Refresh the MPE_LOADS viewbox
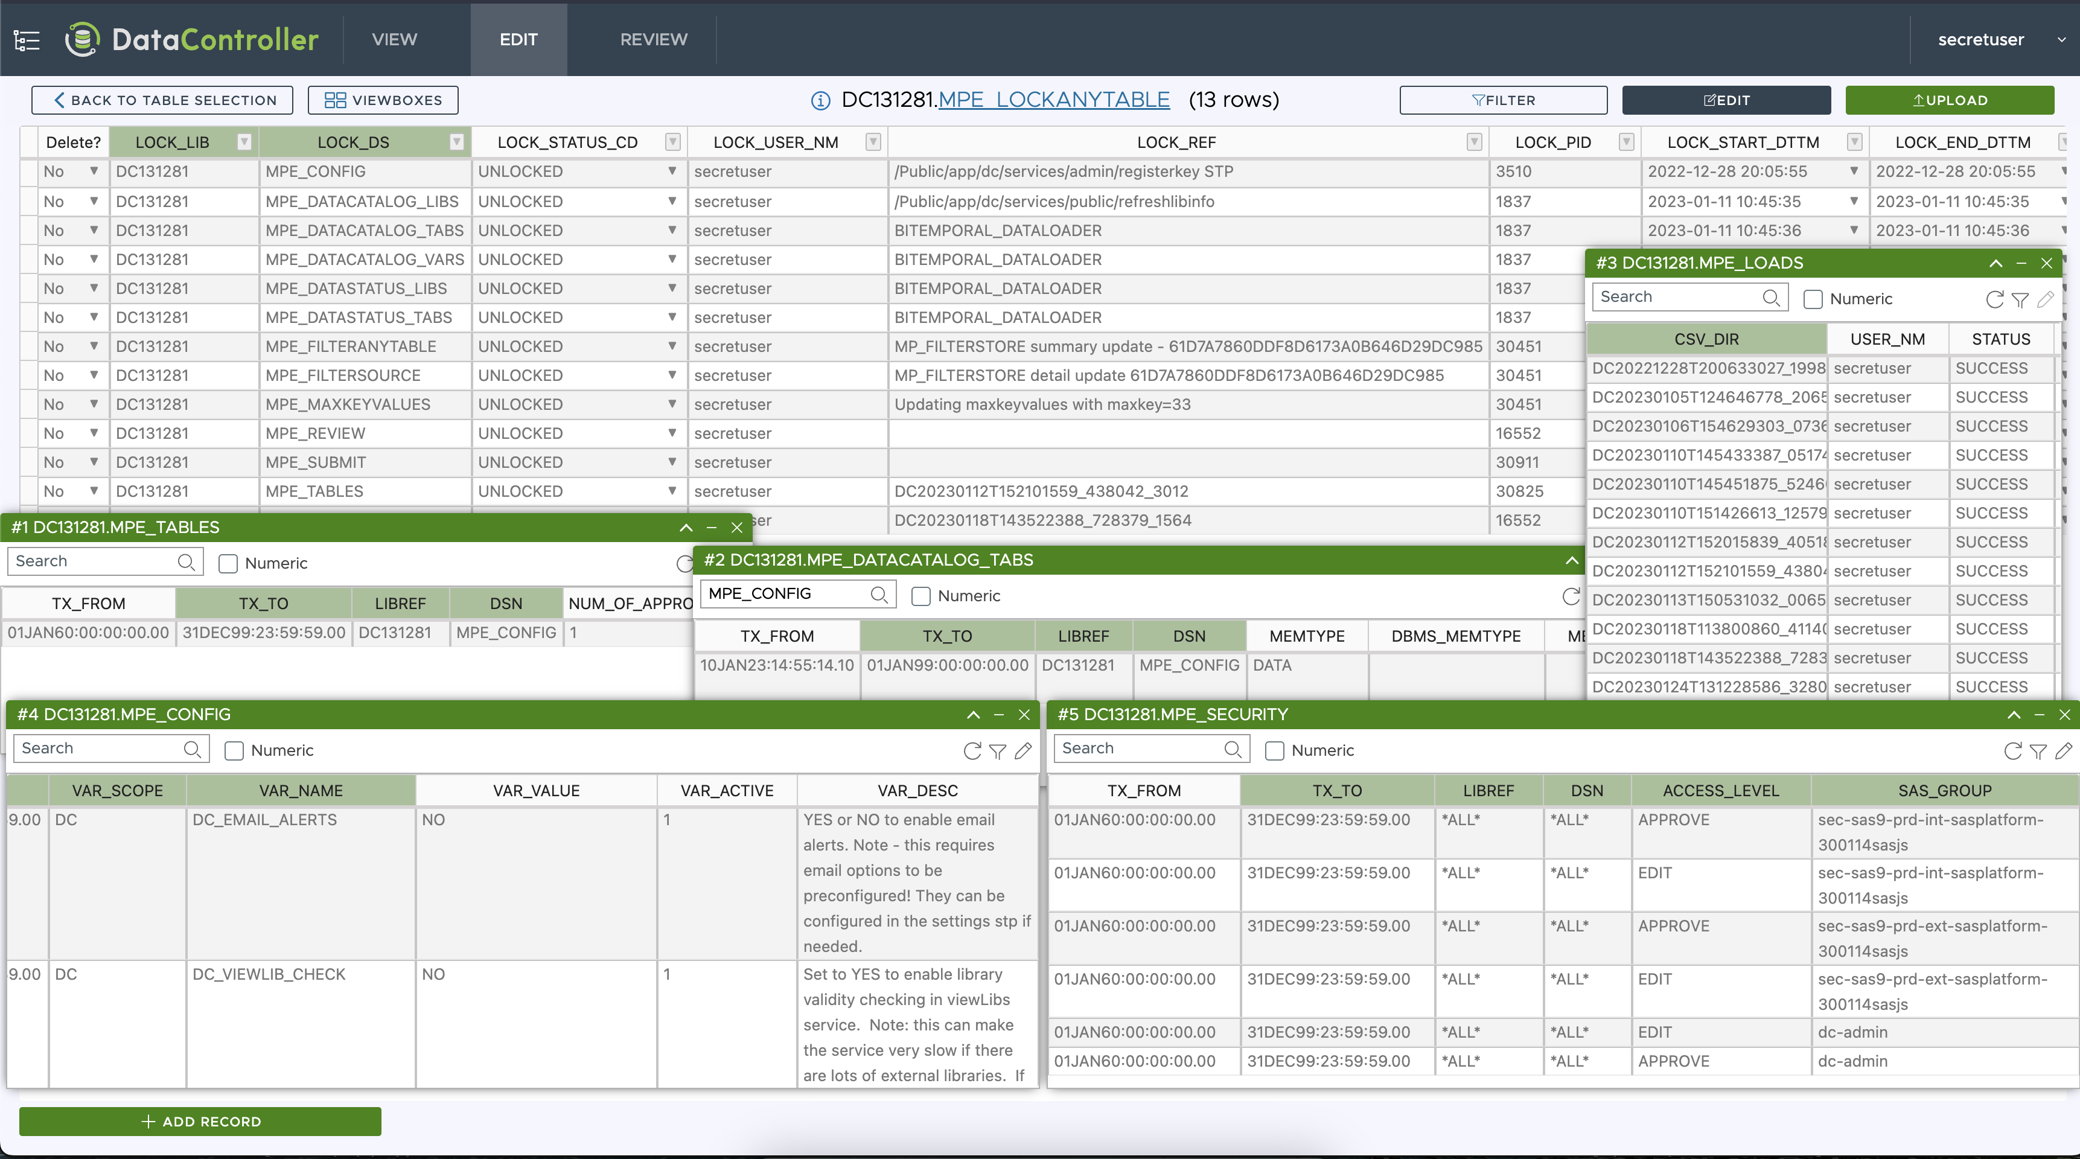 pos(1994,299)
